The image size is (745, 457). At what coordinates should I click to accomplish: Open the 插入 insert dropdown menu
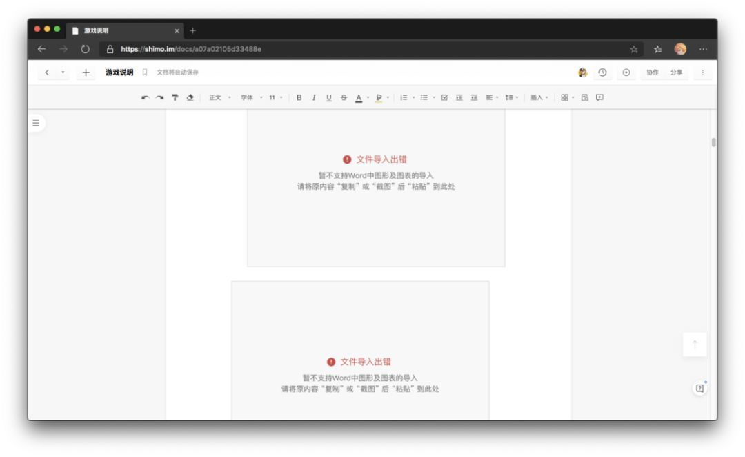pyautogui.click(x=539, y=97)
